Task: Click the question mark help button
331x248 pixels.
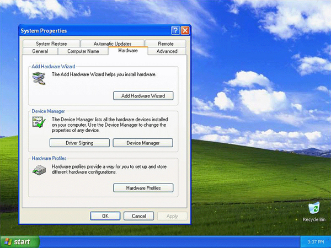Action: coord(175,31)
